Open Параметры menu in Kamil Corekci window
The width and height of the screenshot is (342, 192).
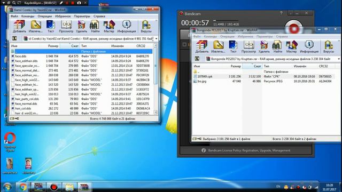pos(82,16)
